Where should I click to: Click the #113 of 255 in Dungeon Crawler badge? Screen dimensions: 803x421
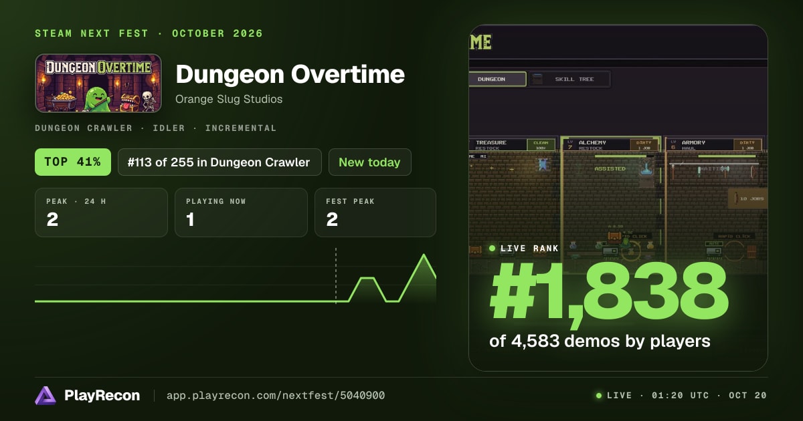(x=219, y=162)
